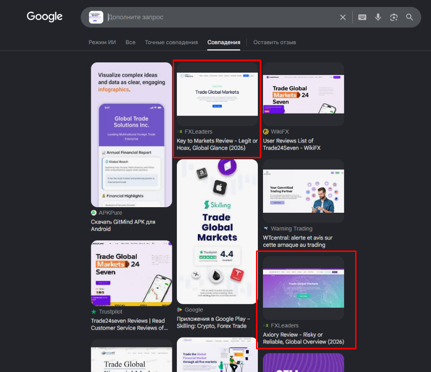The image size is (431, 372).
Task: Open the 'Your Committed Trading Partner' thumbnail
Action: tap(303, 191)
